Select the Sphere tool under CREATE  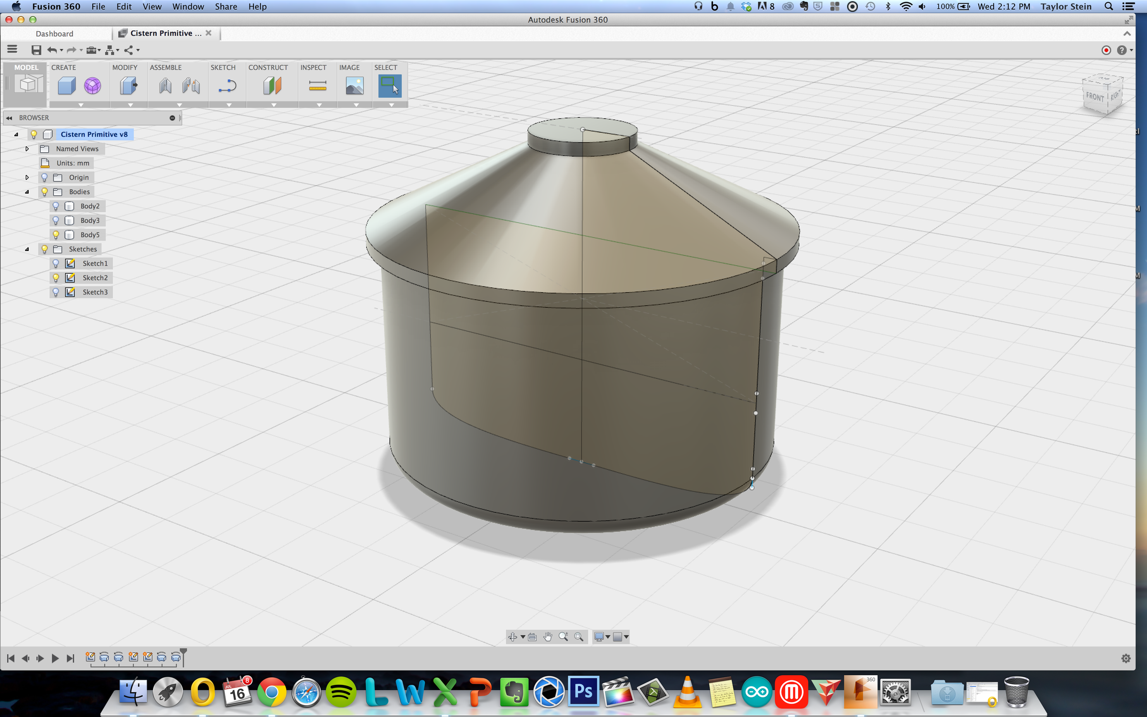pyautogui.click(x=93, y=85)
